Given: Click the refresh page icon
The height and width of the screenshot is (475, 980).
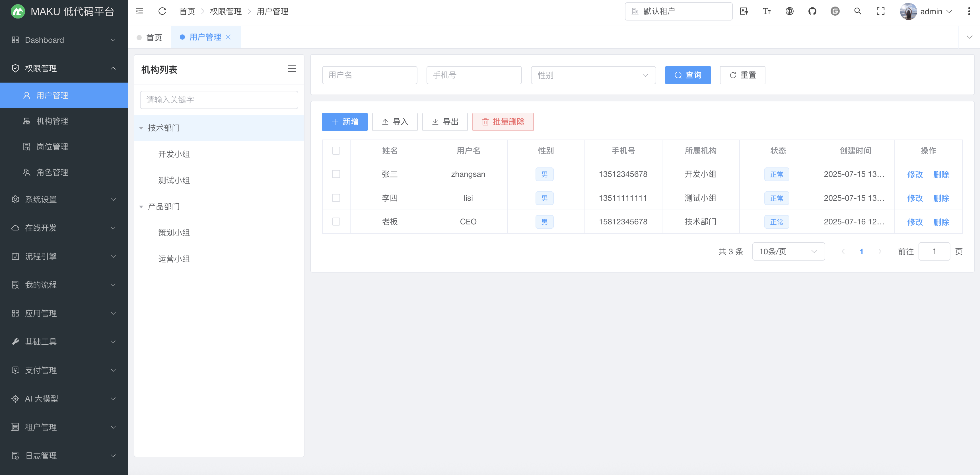Looking at the screenshot, I should pos(162,11).
